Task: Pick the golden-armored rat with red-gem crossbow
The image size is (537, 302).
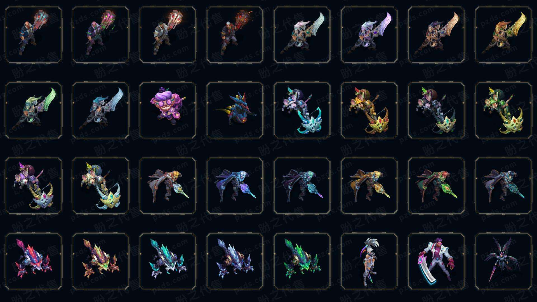Action: click(369, 110)
